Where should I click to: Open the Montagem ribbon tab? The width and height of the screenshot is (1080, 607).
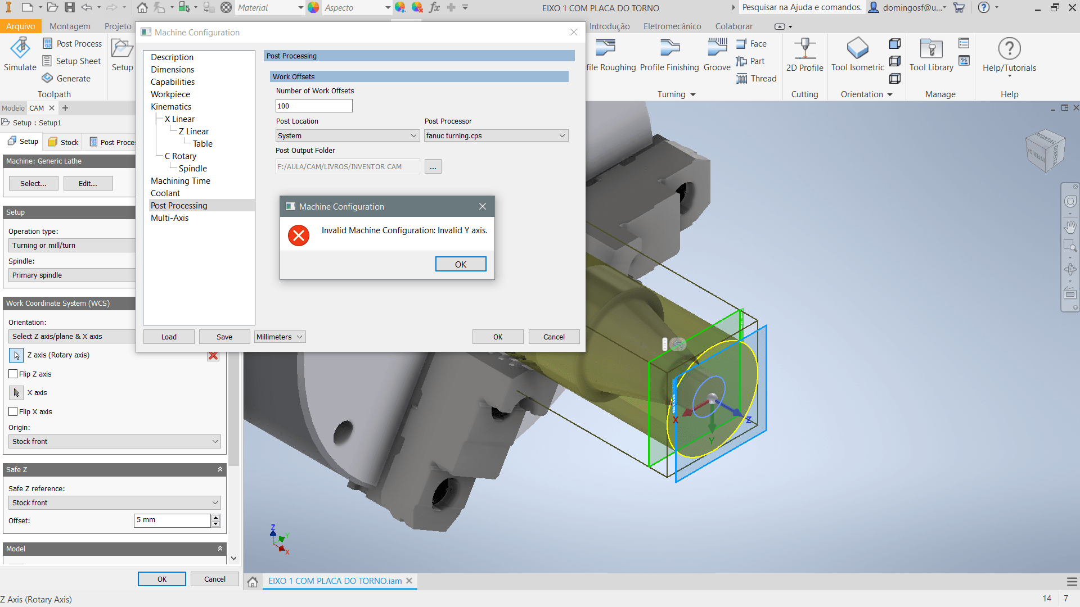pos(70,26)
